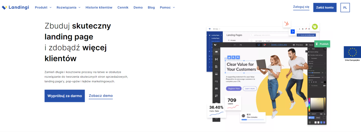Click the green Publish button
This screenshot has height=132, width=361.
pos(322,44)
